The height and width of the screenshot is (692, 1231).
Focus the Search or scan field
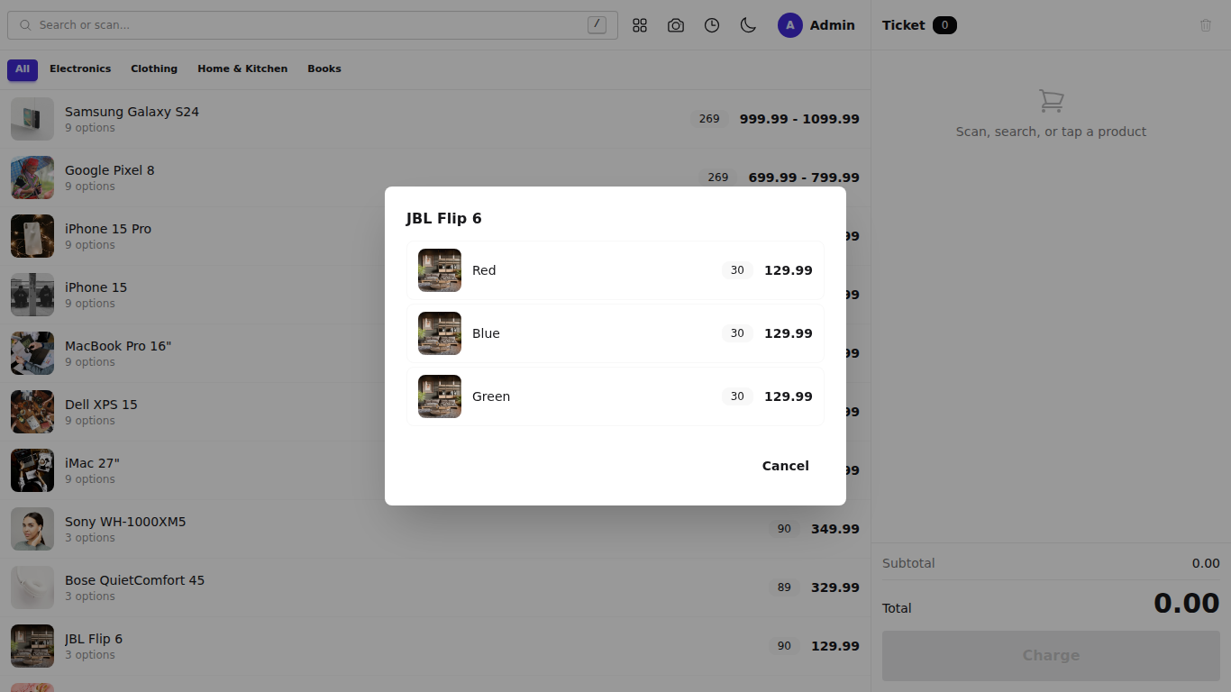click(313, 25)
